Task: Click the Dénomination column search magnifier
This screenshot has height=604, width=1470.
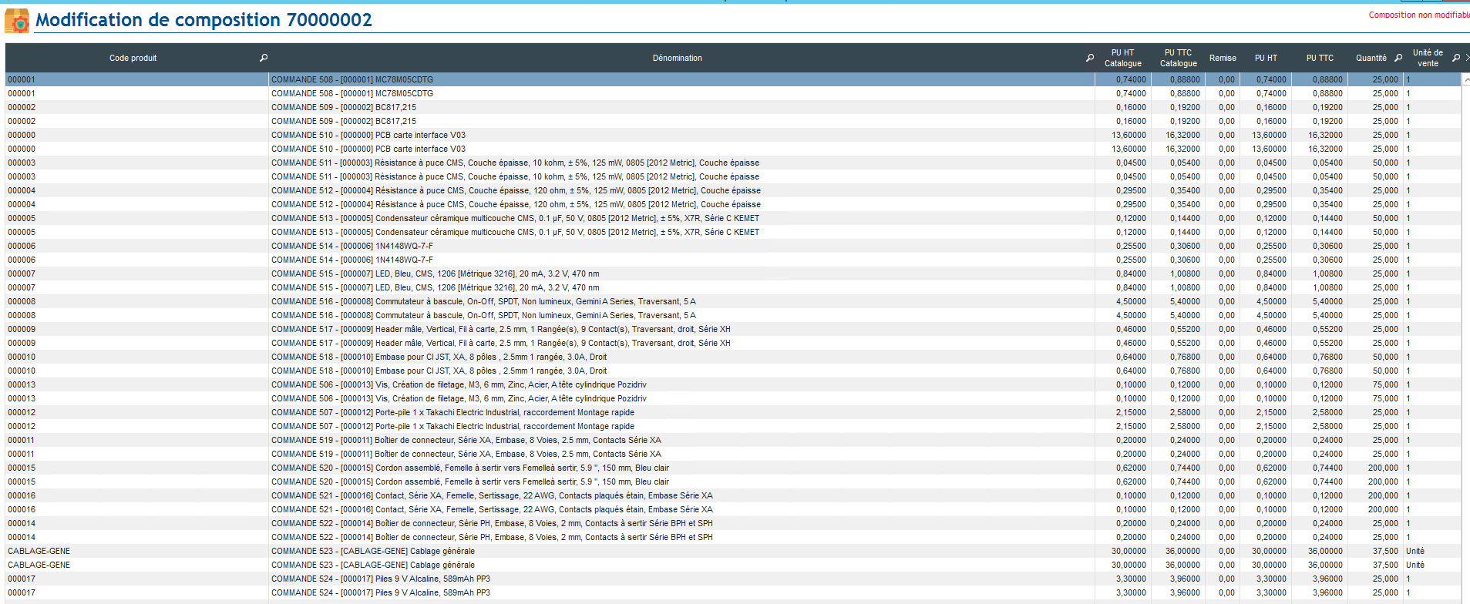Action: (x=1089, y=58)
